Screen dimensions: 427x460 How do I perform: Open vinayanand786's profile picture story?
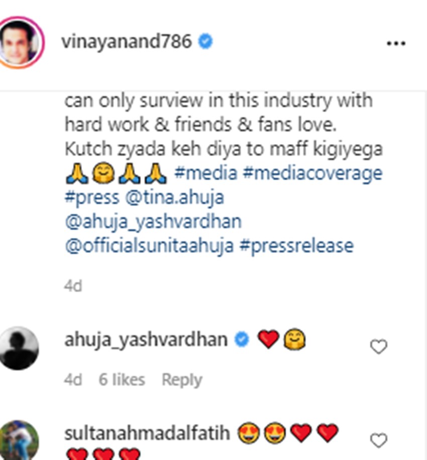coord(20,42)
